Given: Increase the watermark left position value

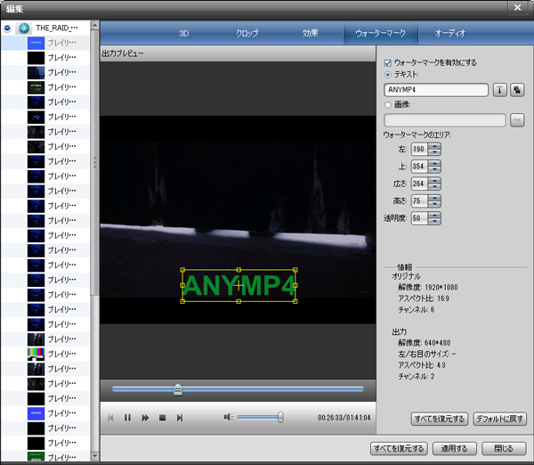Looking at the screenshot, I should pos(434,146).
